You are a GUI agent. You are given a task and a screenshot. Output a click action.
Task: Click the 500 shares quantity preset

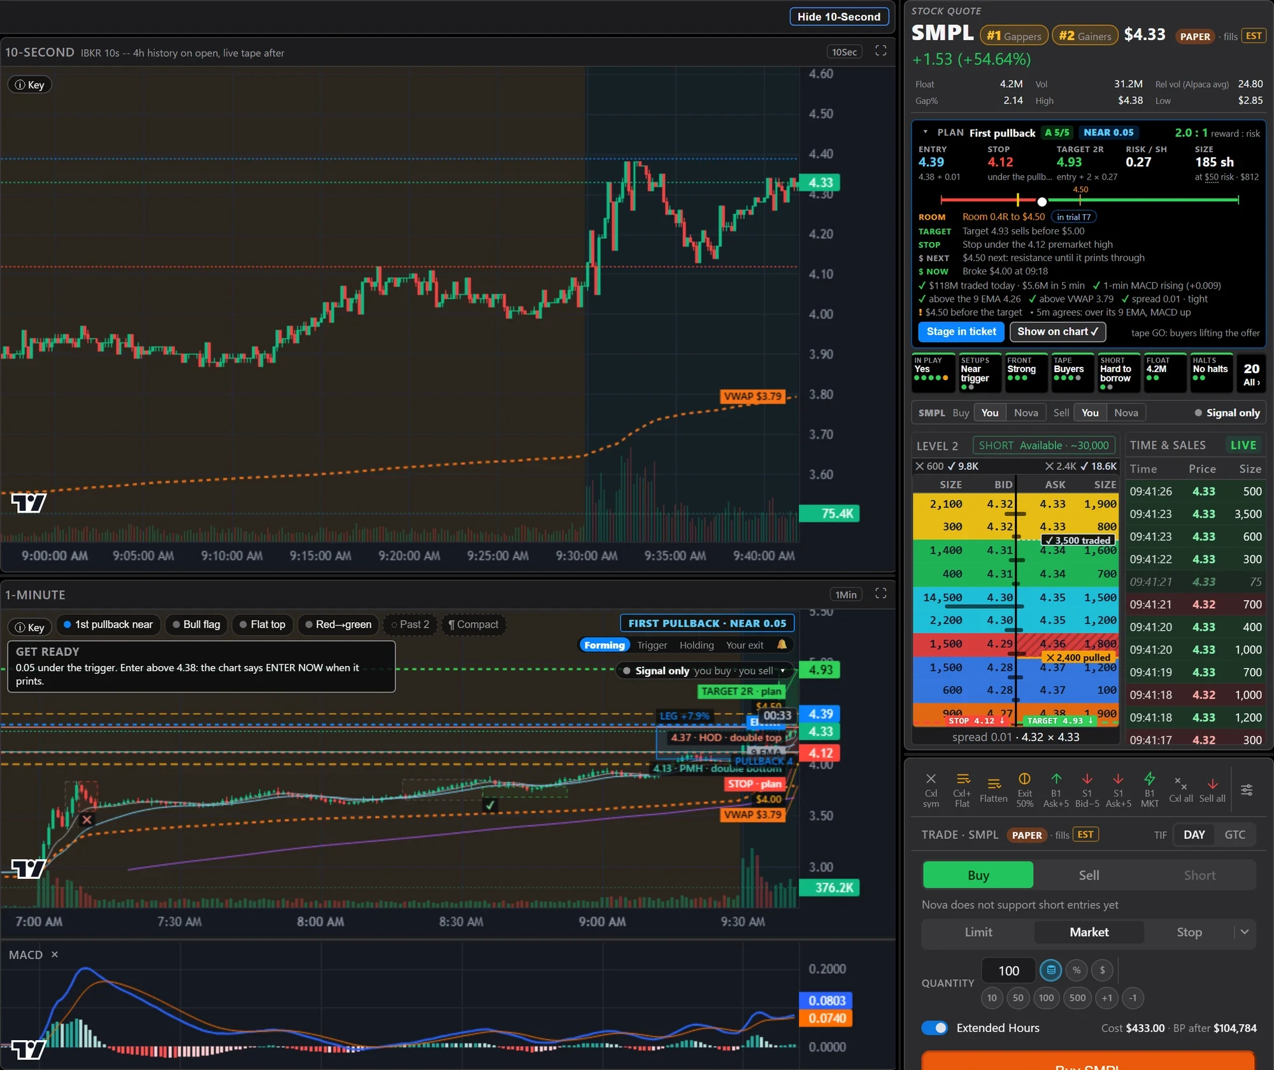tap(1077, 998)
